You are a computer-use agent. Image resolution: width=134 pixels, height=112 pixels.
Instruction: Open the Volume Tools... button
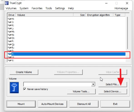pyautogui.click(x=81, y=92)
